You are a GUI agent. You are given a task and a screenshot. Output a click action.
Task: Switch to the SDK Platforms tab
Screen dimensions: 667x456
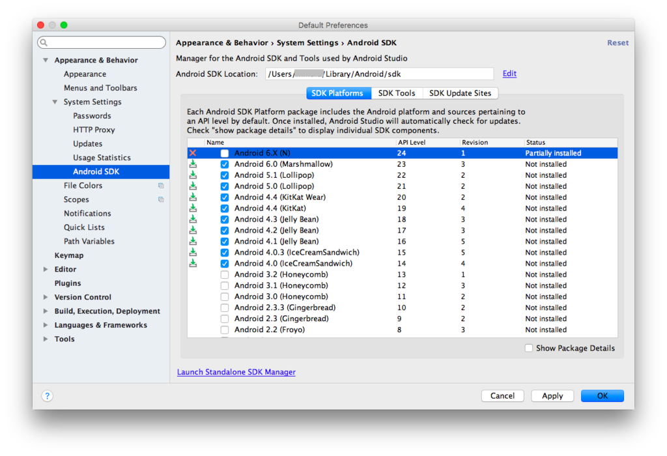coord(339,93)
